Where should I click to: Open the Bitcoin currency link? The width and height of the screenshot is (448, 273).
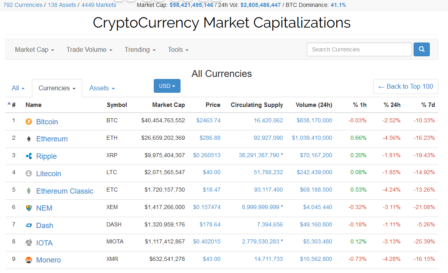click(x=47, y=122)
